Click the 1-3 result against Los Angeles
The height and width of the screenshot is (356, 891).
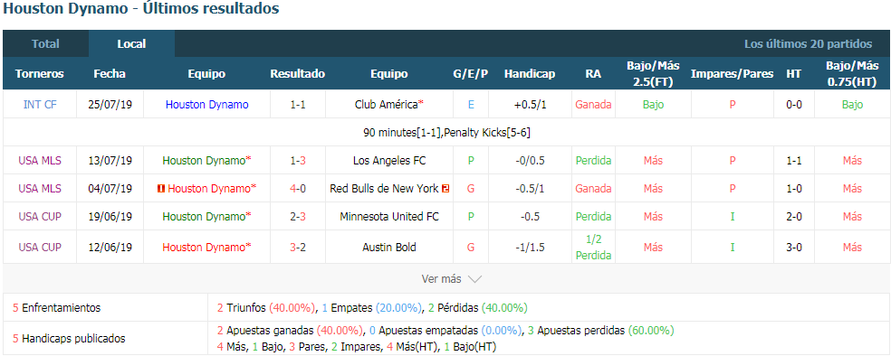[x=298, y=161]
